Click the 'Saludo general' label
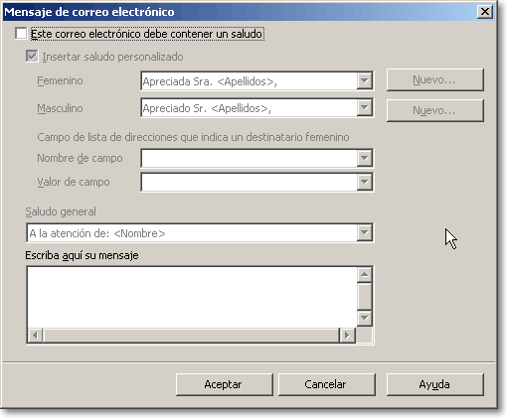Image resolution: width=507 pixels, height=418 pixels. pos(61,211)
